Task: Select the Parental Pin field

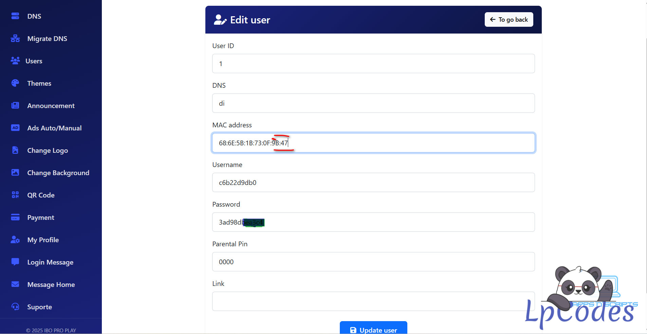Action: [x=373, y=262]
